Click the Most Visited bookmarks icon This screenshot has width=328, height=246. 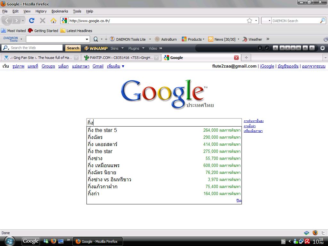[4, 31]
